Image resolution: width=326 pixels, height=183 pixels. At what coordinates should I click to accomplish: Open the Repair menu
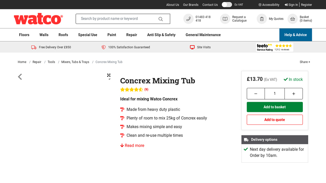coord(132,35)
